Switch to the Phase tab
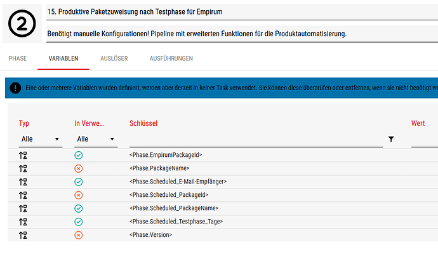 coord(18,58)
